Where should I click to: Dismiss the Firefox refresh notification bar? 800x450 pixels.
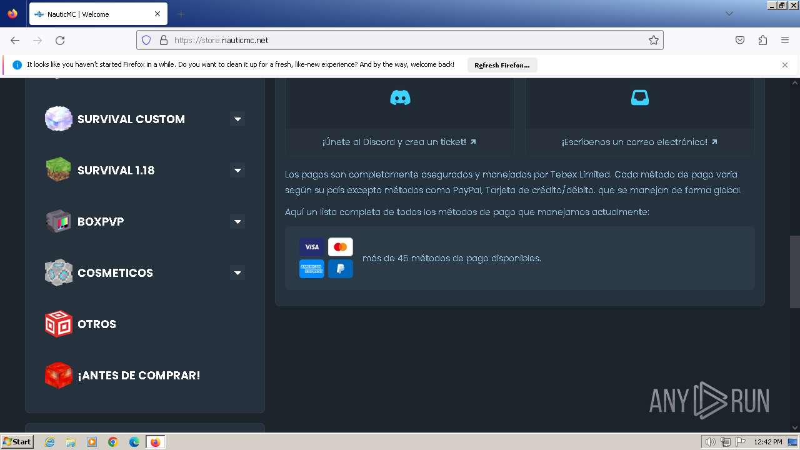coord(785,65)
